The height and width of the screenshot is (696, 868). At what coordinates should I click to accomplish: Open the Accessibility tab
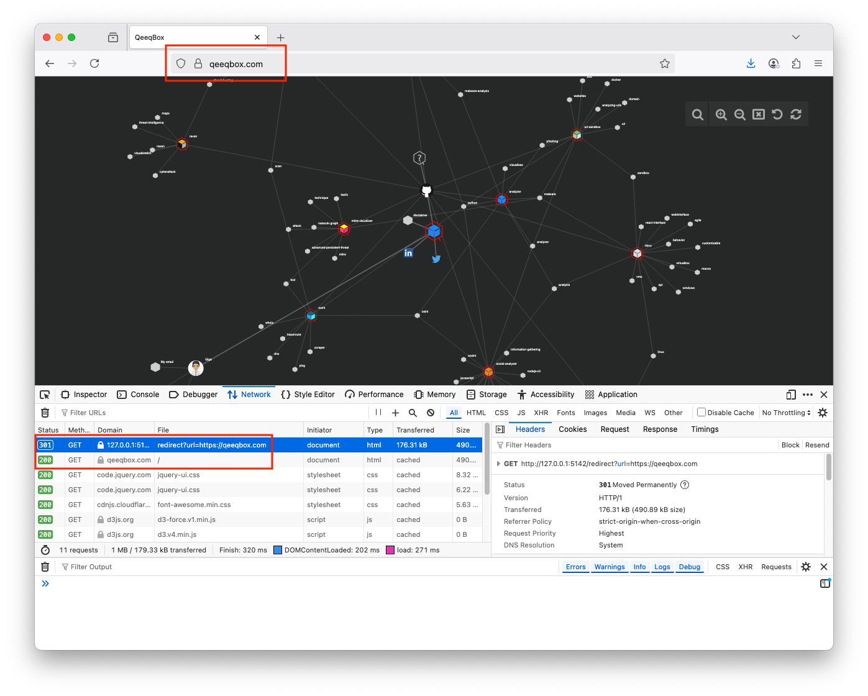pyautogui.click(x=546, y=395)
